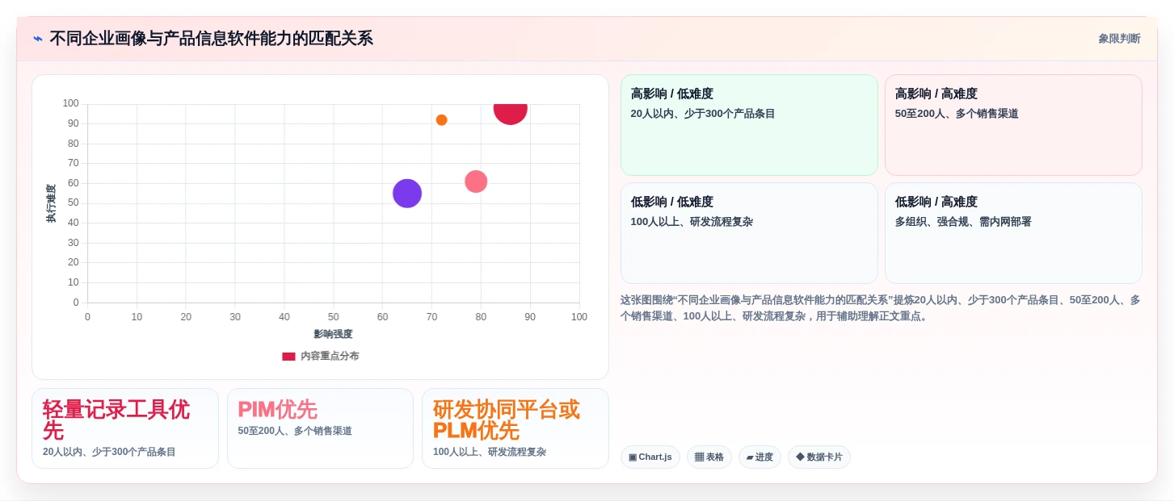Open the 低影响 / 低难度 quadrant card

click(749, 233)
